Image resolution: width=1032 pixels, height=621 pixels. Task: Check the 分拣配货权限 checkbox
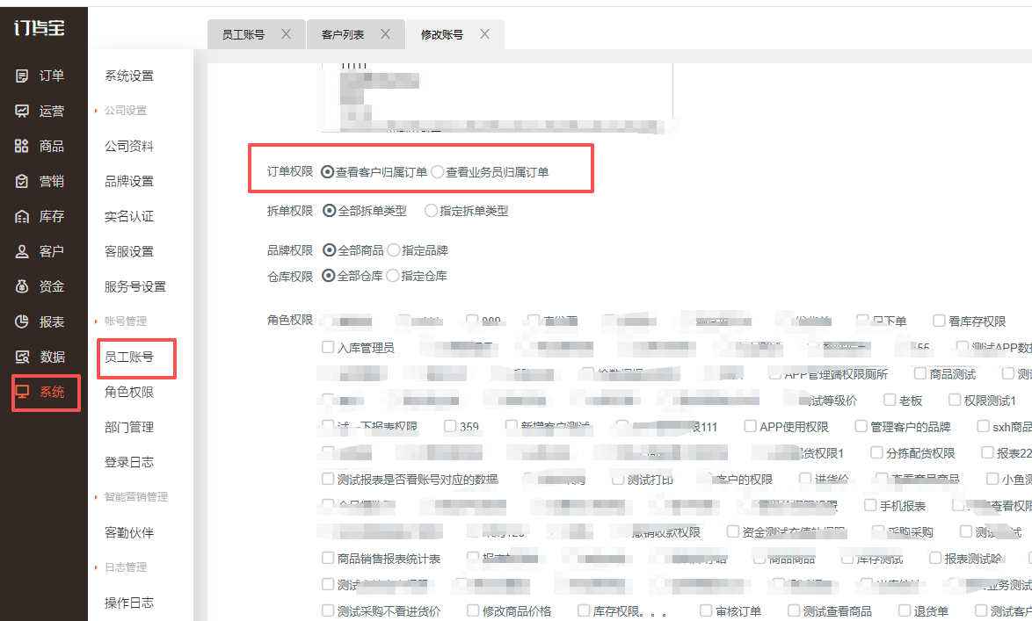click(x=876, y=452)
